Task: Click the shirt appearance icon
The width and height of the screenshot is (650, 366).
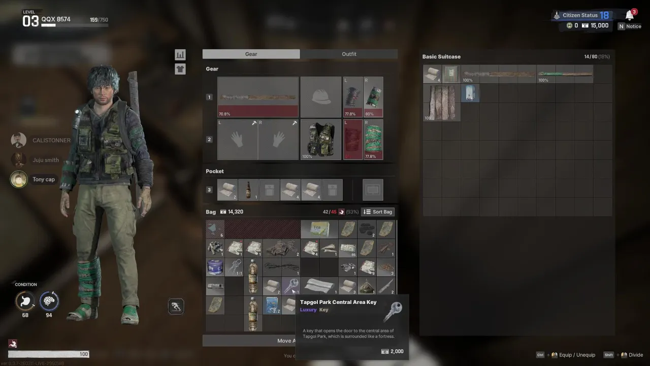Action: 180,69
